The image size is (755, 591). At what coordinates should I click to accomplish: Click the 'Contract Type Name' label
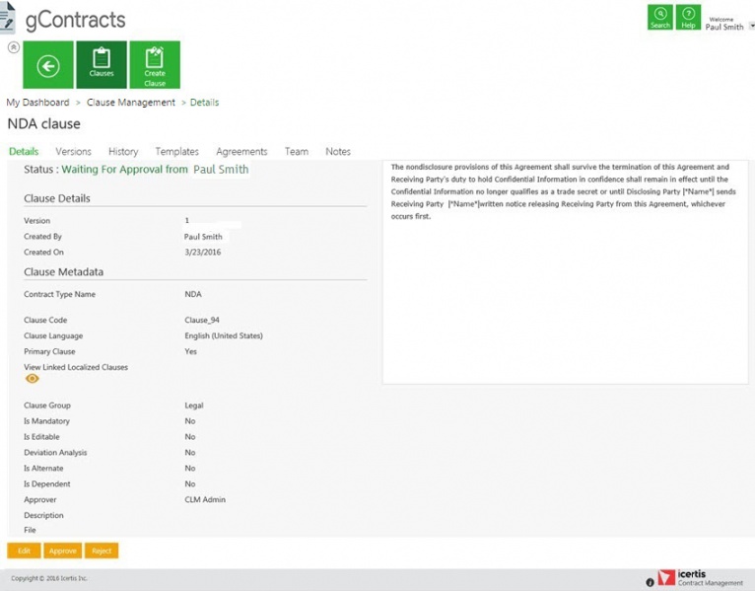(60, 294)
